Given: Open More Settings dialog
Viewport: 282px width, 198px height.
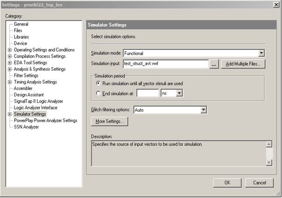Looking at the screenshot, I should pyautogui.click(x=109, y=122).
